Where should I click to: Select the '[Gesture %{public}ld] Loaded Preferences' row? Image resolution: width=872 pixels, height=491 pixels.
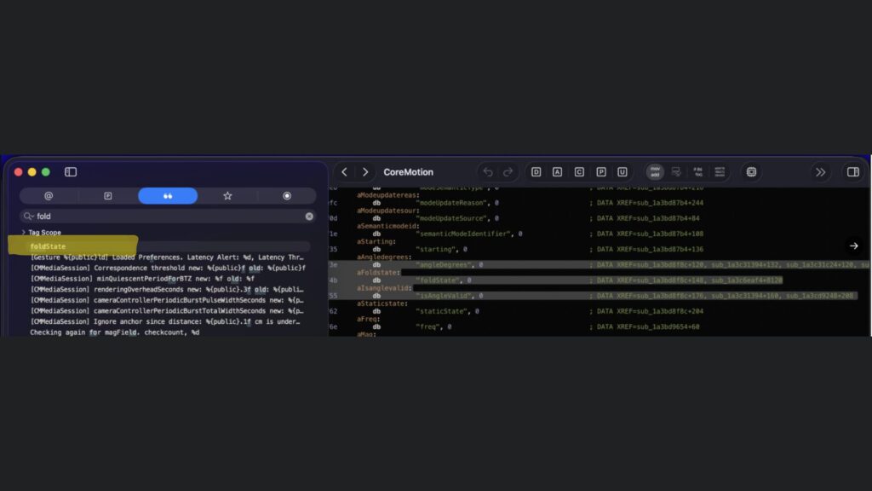(167, 257)
